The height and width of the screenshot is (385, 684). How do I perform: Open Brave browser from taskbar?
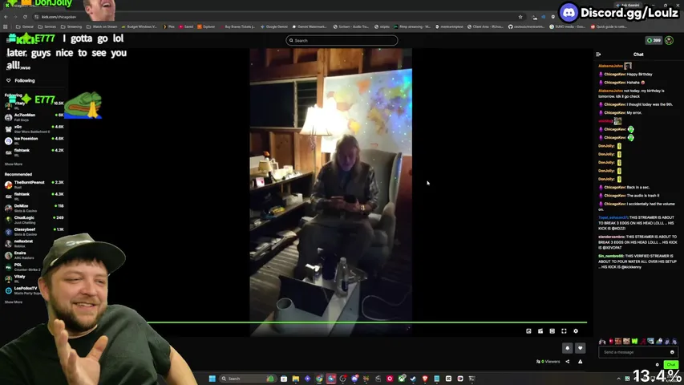425,379
